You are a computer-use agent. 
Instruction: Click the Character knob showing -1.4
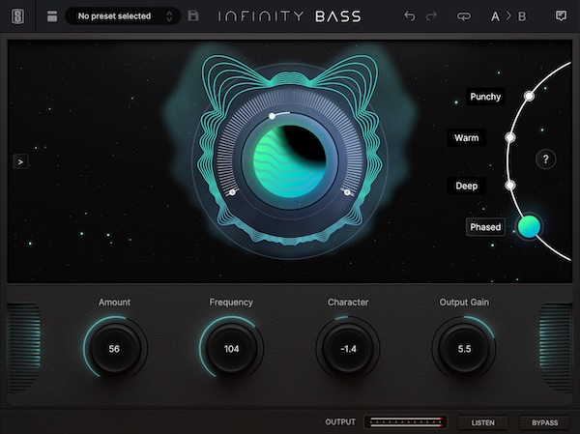348,349
